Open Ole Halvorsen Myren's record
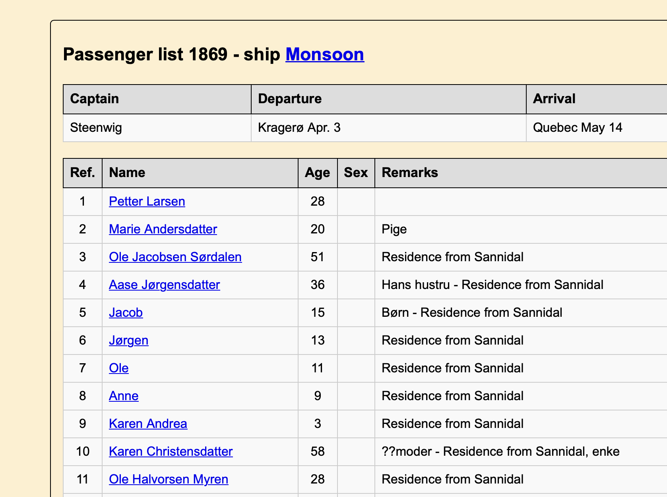This screenshot has width=667, height=497. point(169,479)
